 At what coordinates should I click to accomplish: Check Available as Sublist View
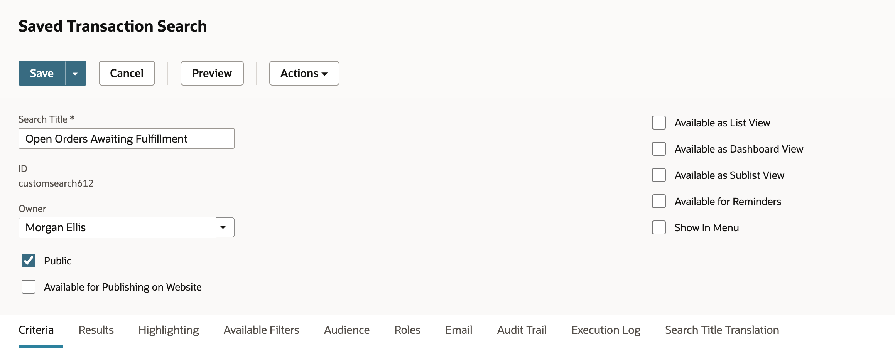(659, 175)
